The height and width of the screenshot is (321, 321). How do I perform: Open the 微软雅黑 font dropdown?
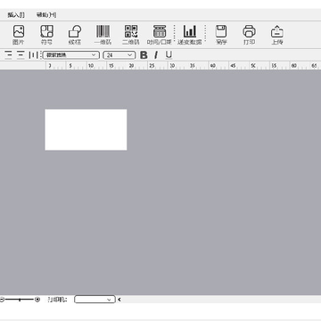(x=71, y=55)
